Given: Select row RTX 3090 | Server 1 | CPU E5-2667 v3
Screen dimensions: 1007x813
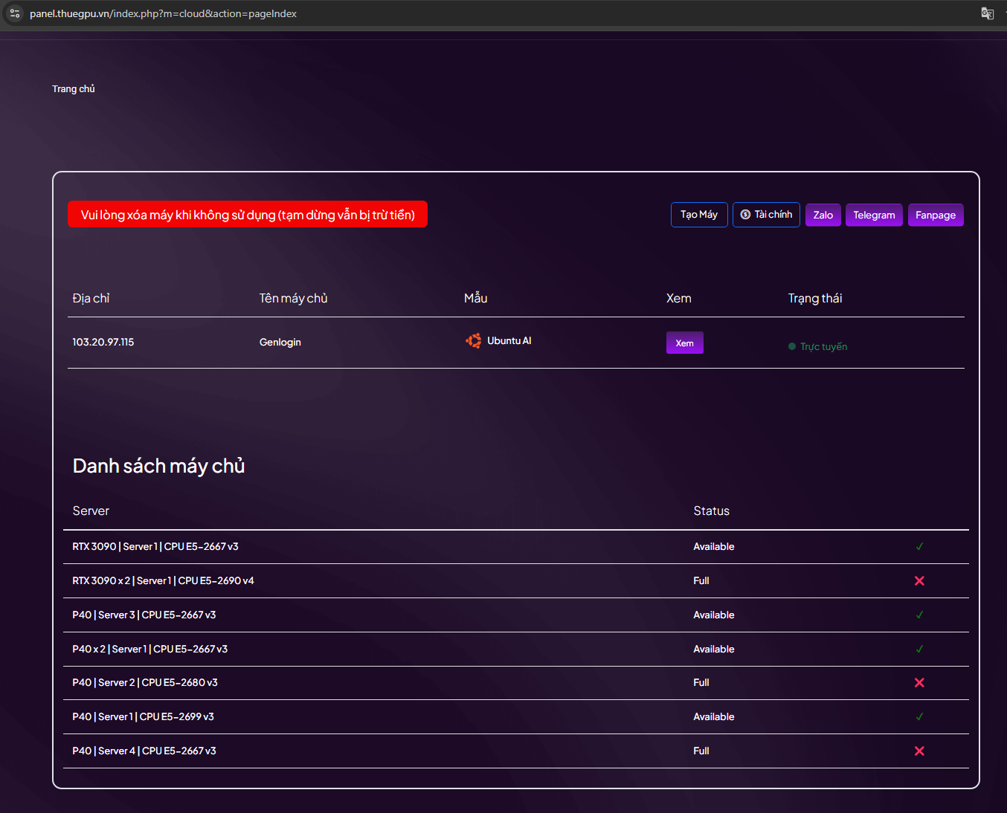Looking at the screenshot, I should coord(516,547).
